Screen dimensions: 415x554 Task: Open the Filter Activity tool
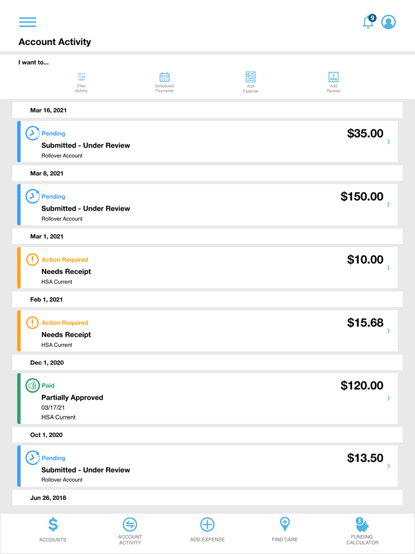click(81, 81)
